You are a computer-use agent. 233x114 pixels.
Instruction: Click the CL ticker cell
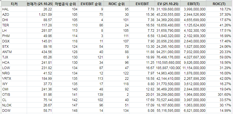pos(14,100)
